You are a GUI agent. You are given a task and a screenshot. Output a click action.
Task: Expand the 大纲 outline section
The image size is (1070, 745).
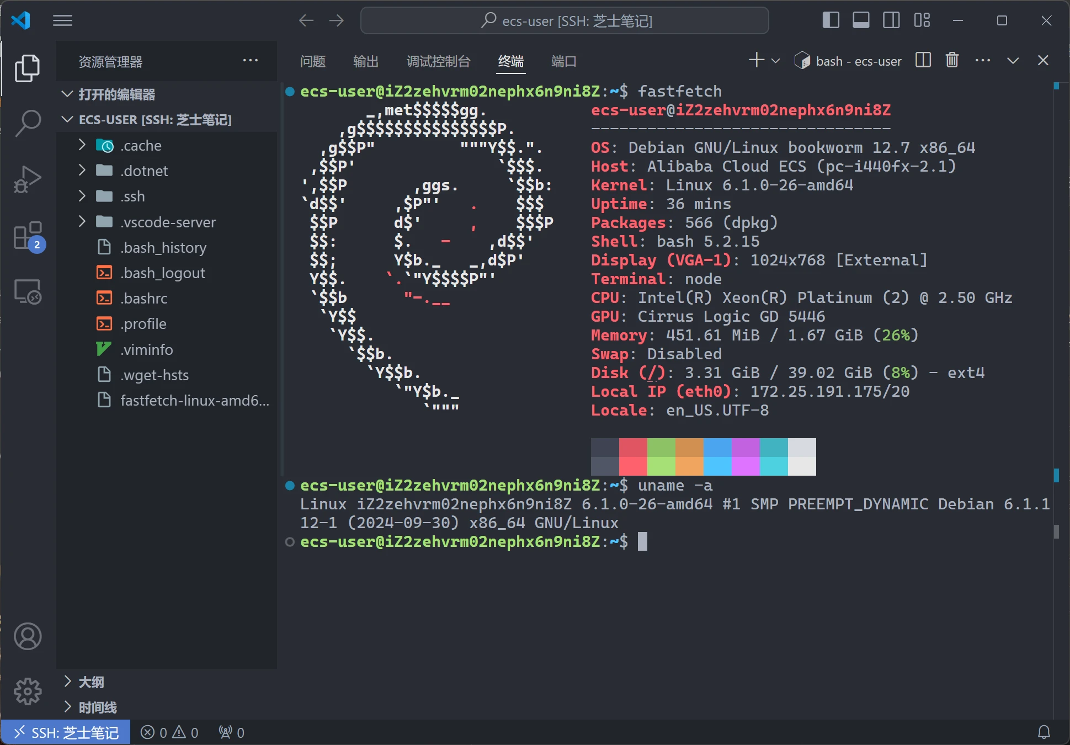[x=91, y=682]
